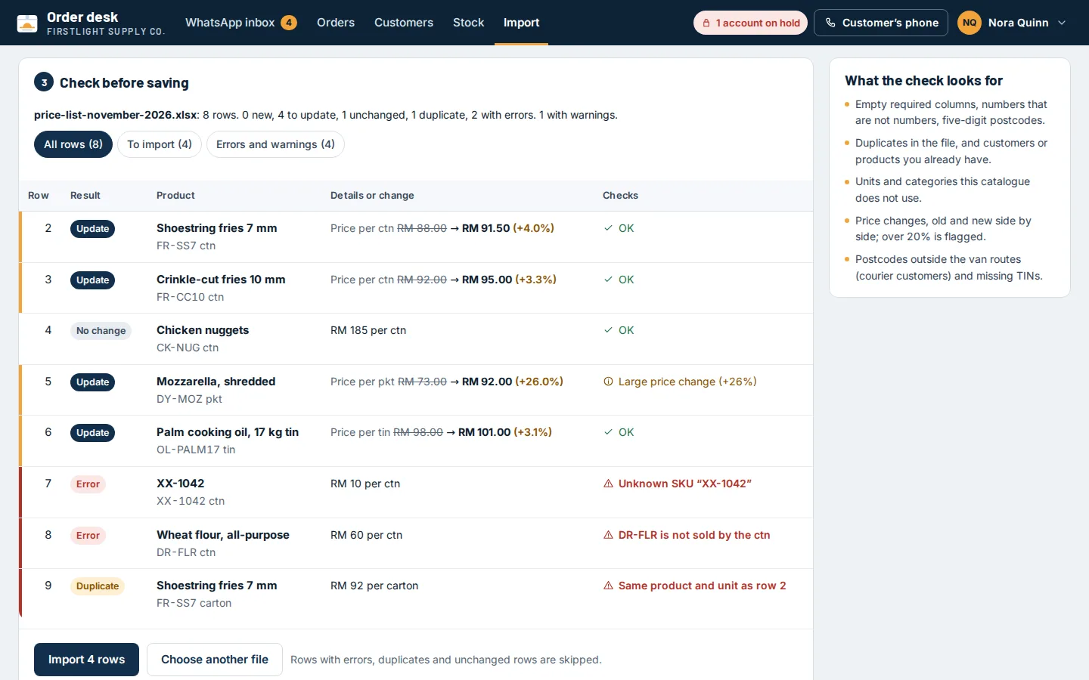Screen dimensions: 1089x680
Task: Click the SKU text OL-PALM17 tin
Action: pyautogui.click(x=196, y=450)
